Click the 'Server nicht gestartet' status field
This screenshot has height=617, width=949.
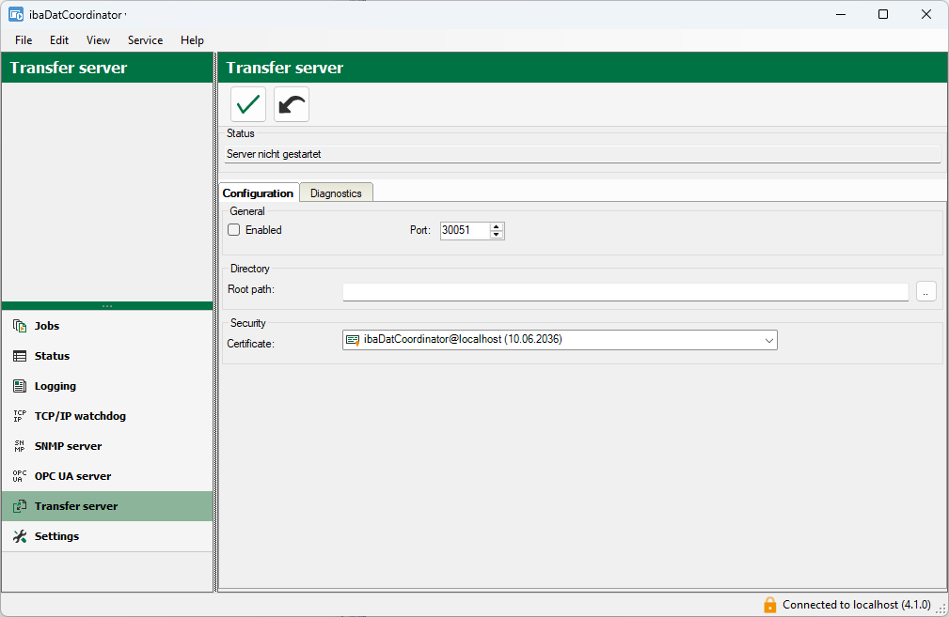tap(582, 154)
